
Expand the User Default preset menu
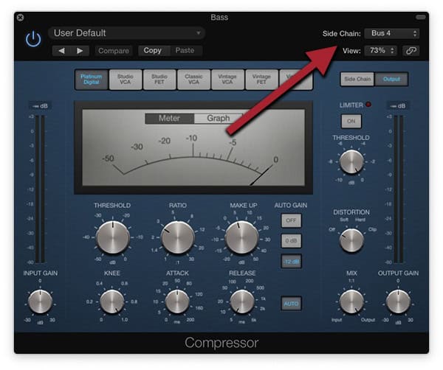pos(127,33)
